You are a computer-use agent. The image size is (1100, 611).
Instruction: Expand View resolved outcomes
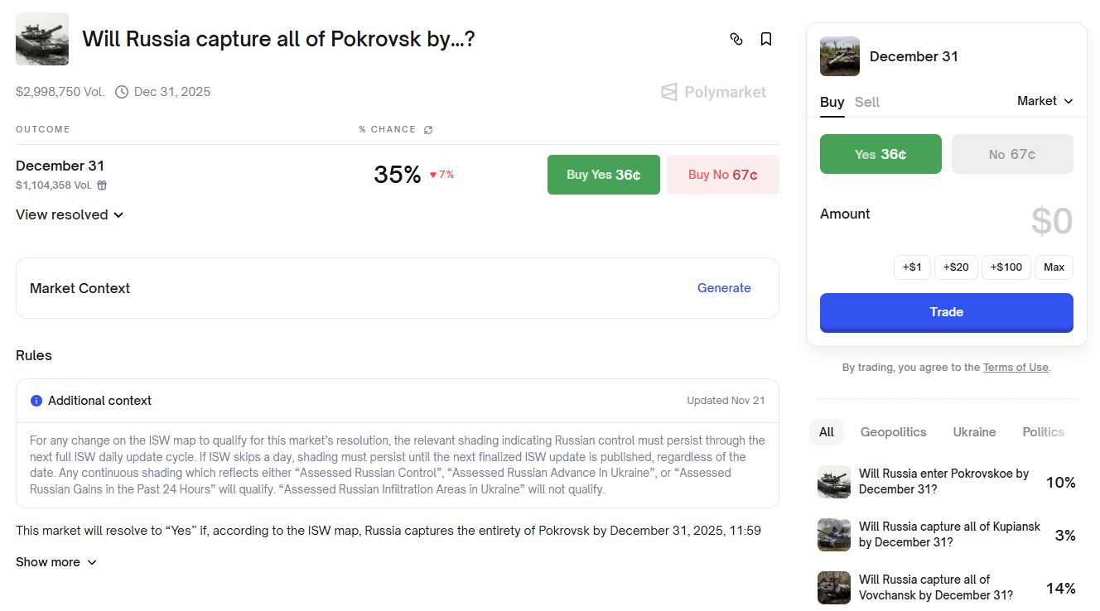click(70, 214)
